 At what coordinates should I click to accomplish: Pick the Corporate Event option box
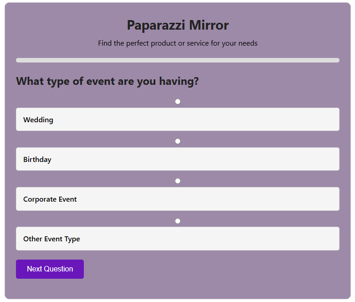[178, 199]
